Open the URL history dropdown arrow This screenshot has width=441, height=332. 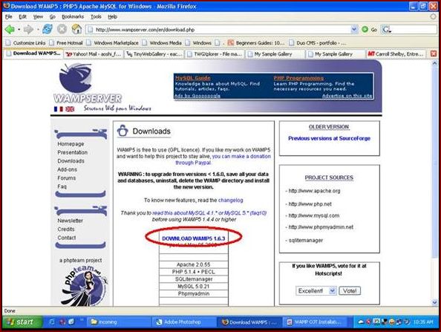354,29
